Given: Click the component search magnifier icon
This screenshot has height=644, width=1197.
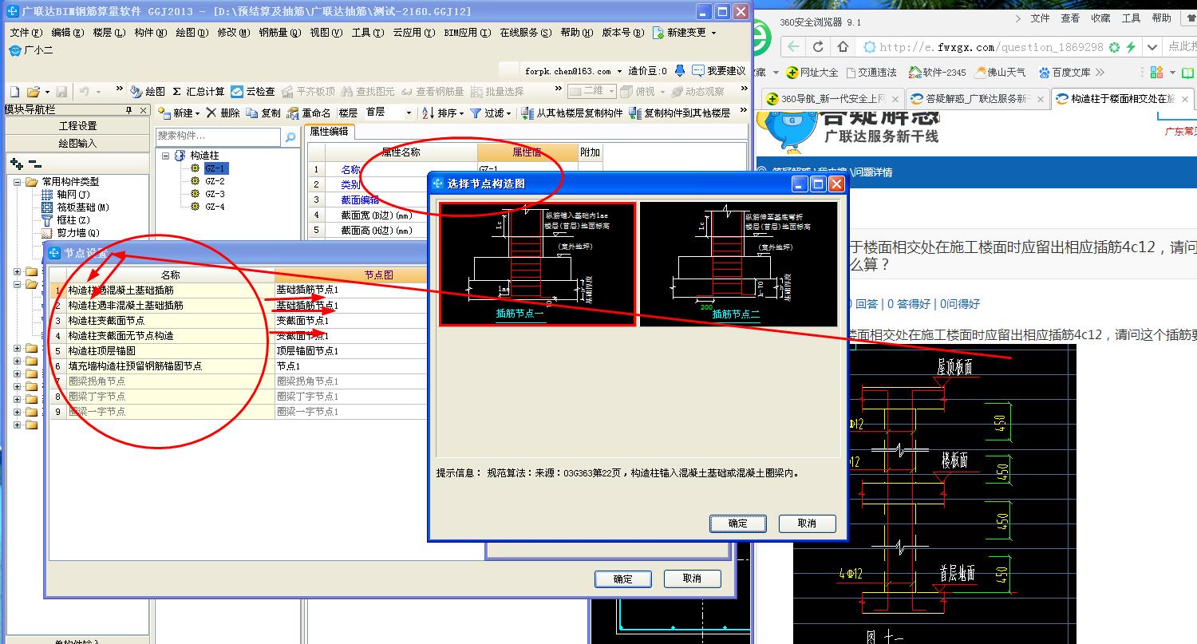Looking at the screenshot, I should point(290,137).
